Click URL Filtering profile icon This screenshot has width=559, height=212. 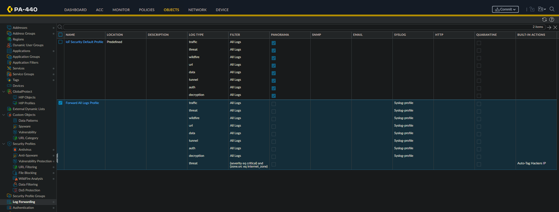(x=15, y=167)
